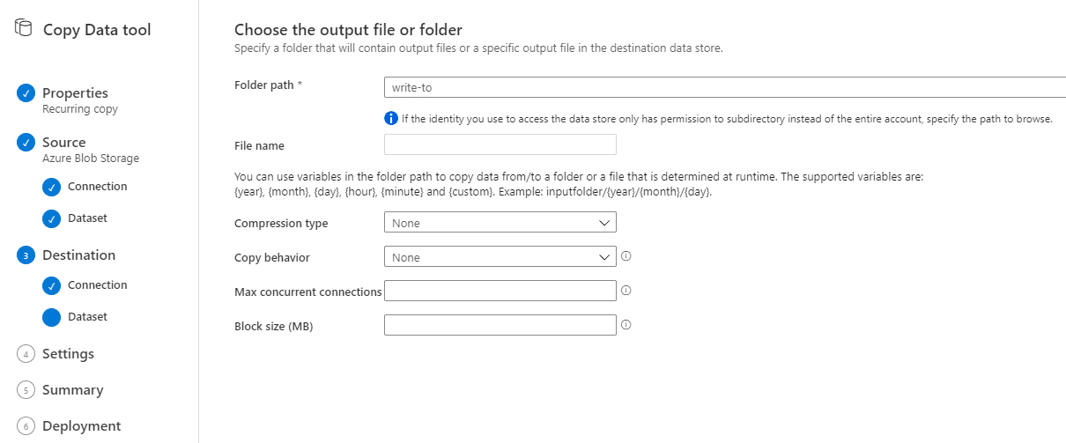Click the Destination step number 3 icon
This screenshot has height=443, width=1066.
26,255
